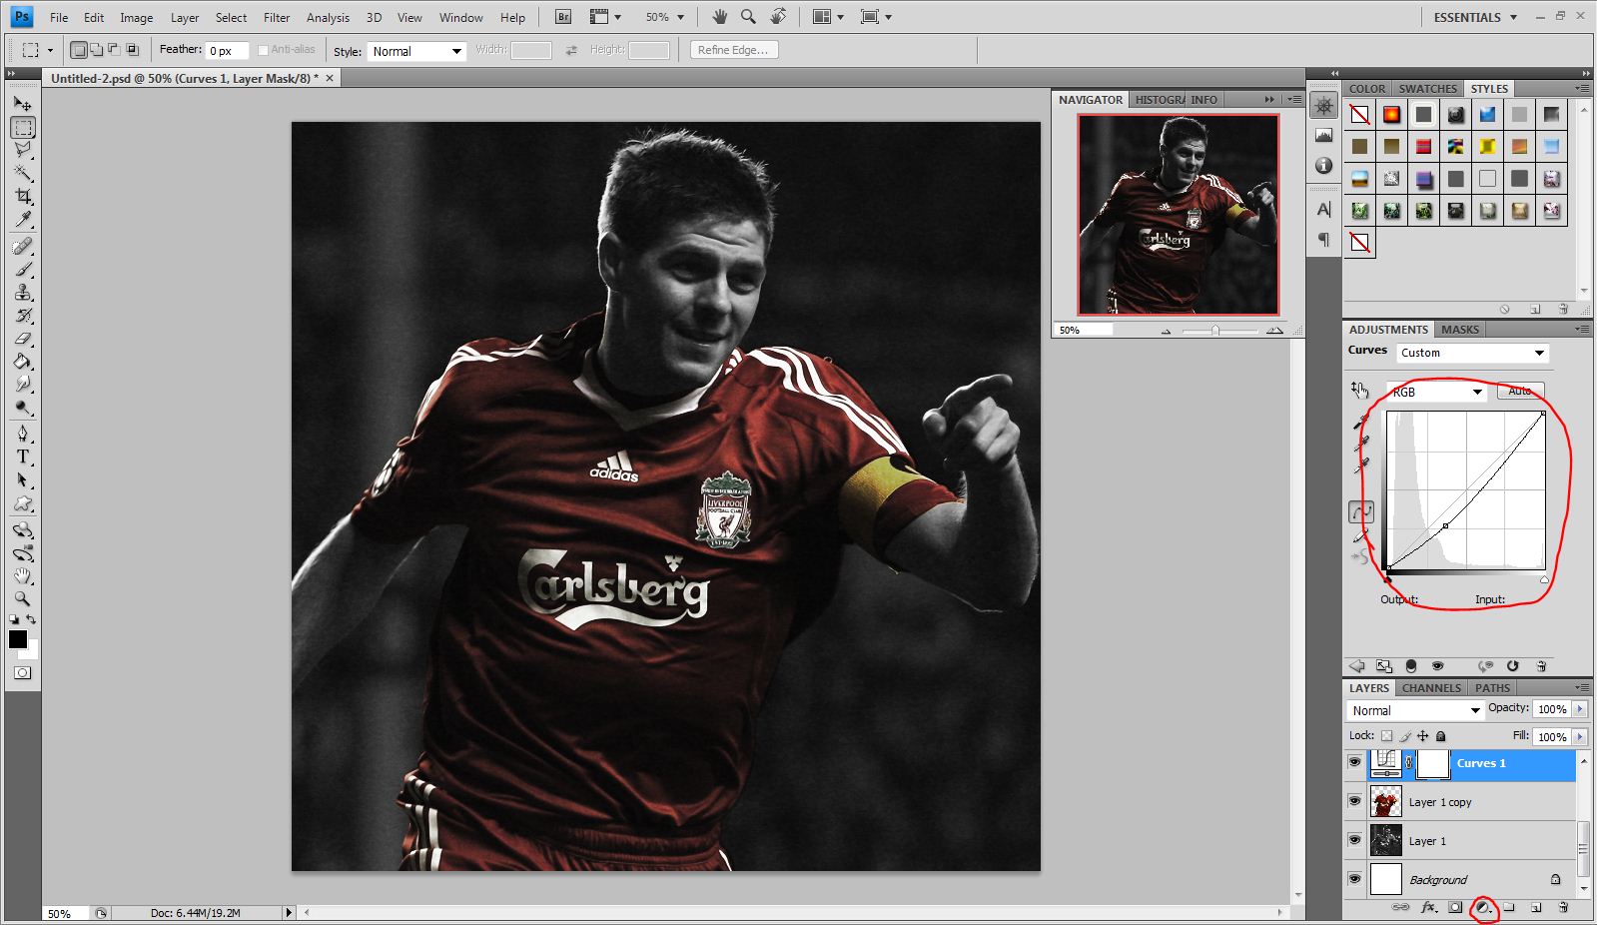Toggle lock all for the layer
The image size is (1597, 925).
click(1441, 736)
